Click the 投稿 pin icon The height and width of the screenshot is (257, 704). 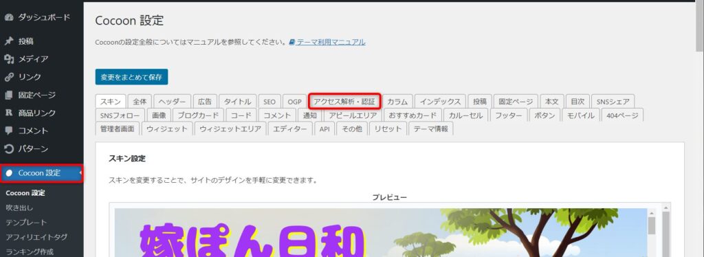pyautogui.click(x=9, y=41)
